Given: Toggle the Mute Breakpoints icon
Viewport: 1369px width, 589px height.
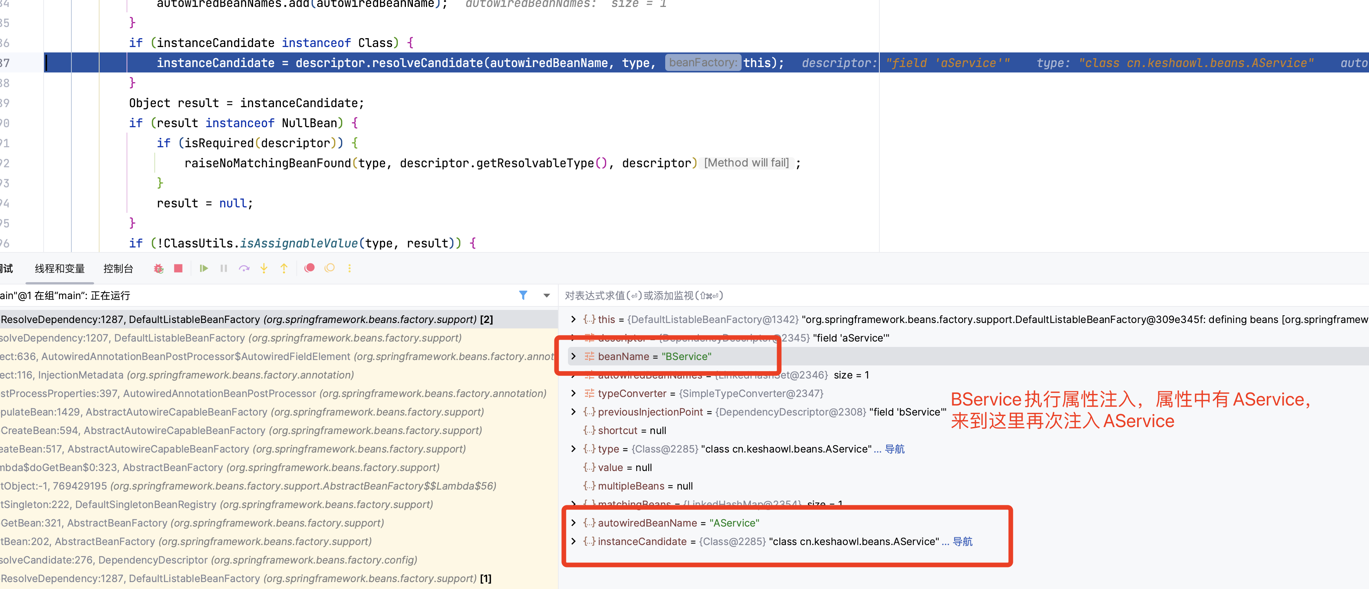Looking at the screenshot, I should coord(330,268).
